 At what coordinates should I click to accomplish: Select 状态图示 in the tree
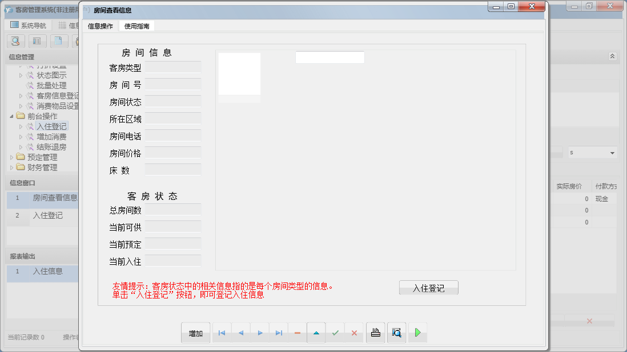click(x=51, y=75)
